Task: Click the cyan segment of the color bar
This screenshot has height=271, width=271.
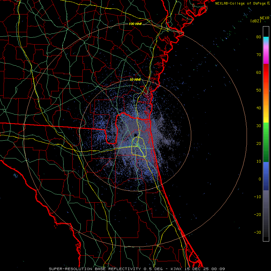Action: pos(266,40)
